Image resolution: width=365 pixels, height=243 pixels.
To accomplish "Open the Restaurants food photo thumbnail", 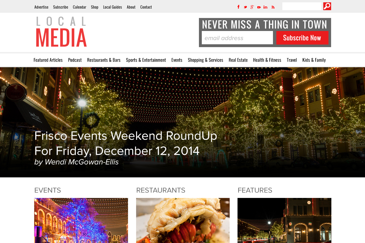I will coord(183,220).
